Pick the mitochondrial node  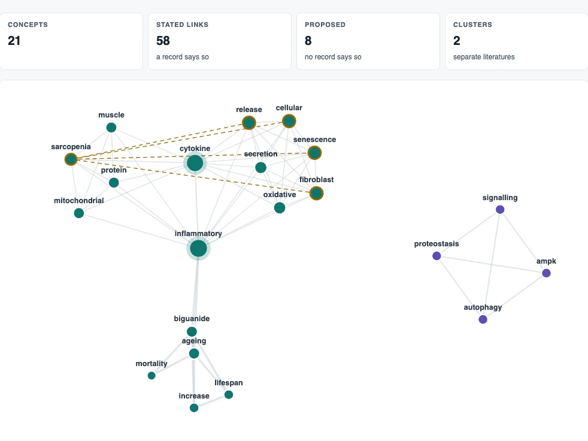[79, 213]
